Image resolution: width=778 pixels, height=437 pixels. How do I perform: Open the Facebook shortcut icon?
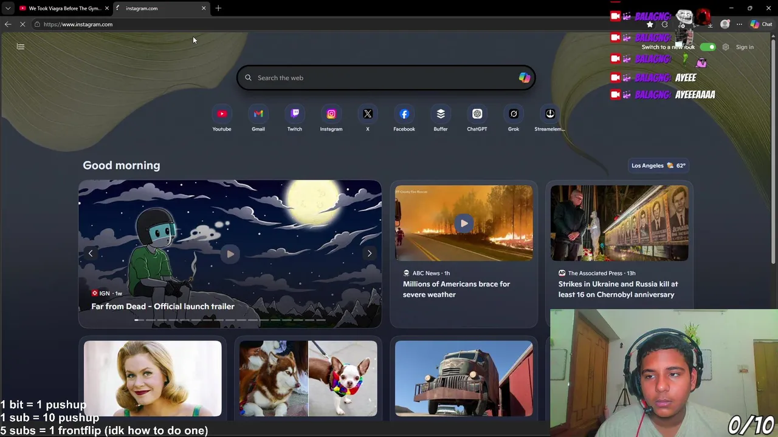coord(404,114)
